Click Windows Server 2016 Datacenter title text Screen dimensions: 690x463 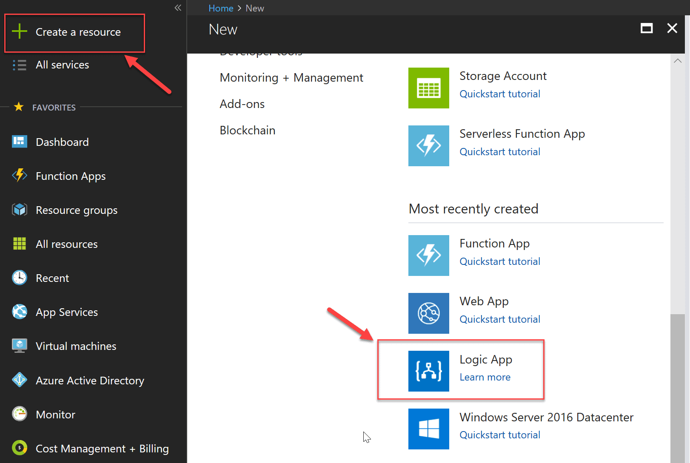(546, 418)
